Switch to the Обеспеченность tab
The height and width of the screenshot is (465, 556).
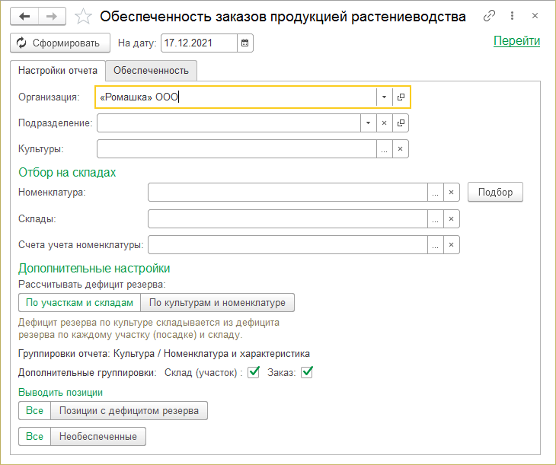click(151, 71)
